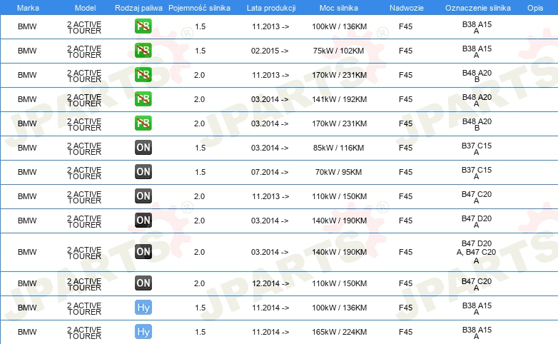Click the B38 A15 A cell in the 165kW / 224KM row

(x=477, y=333)
